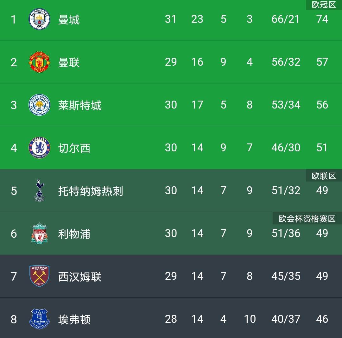The image size is (342, 338).
Task: Select the 埃弗顿 team name
Action: coord(74,320)
